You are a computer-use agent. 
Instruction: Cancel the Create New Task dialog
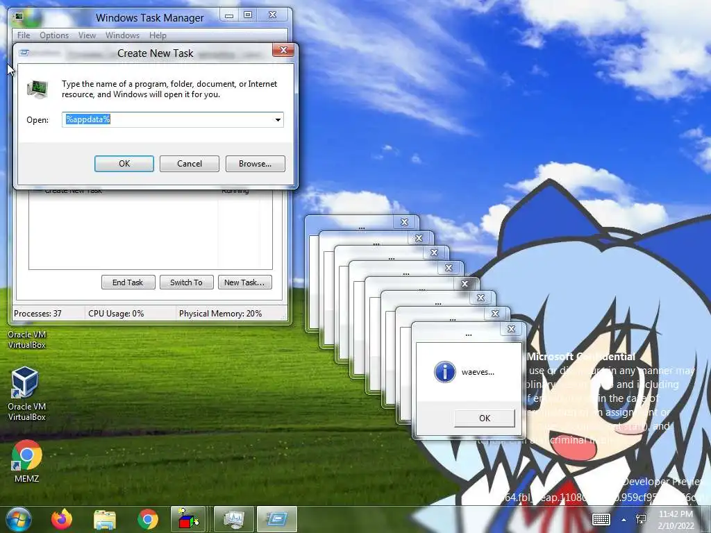coord(189,164)
